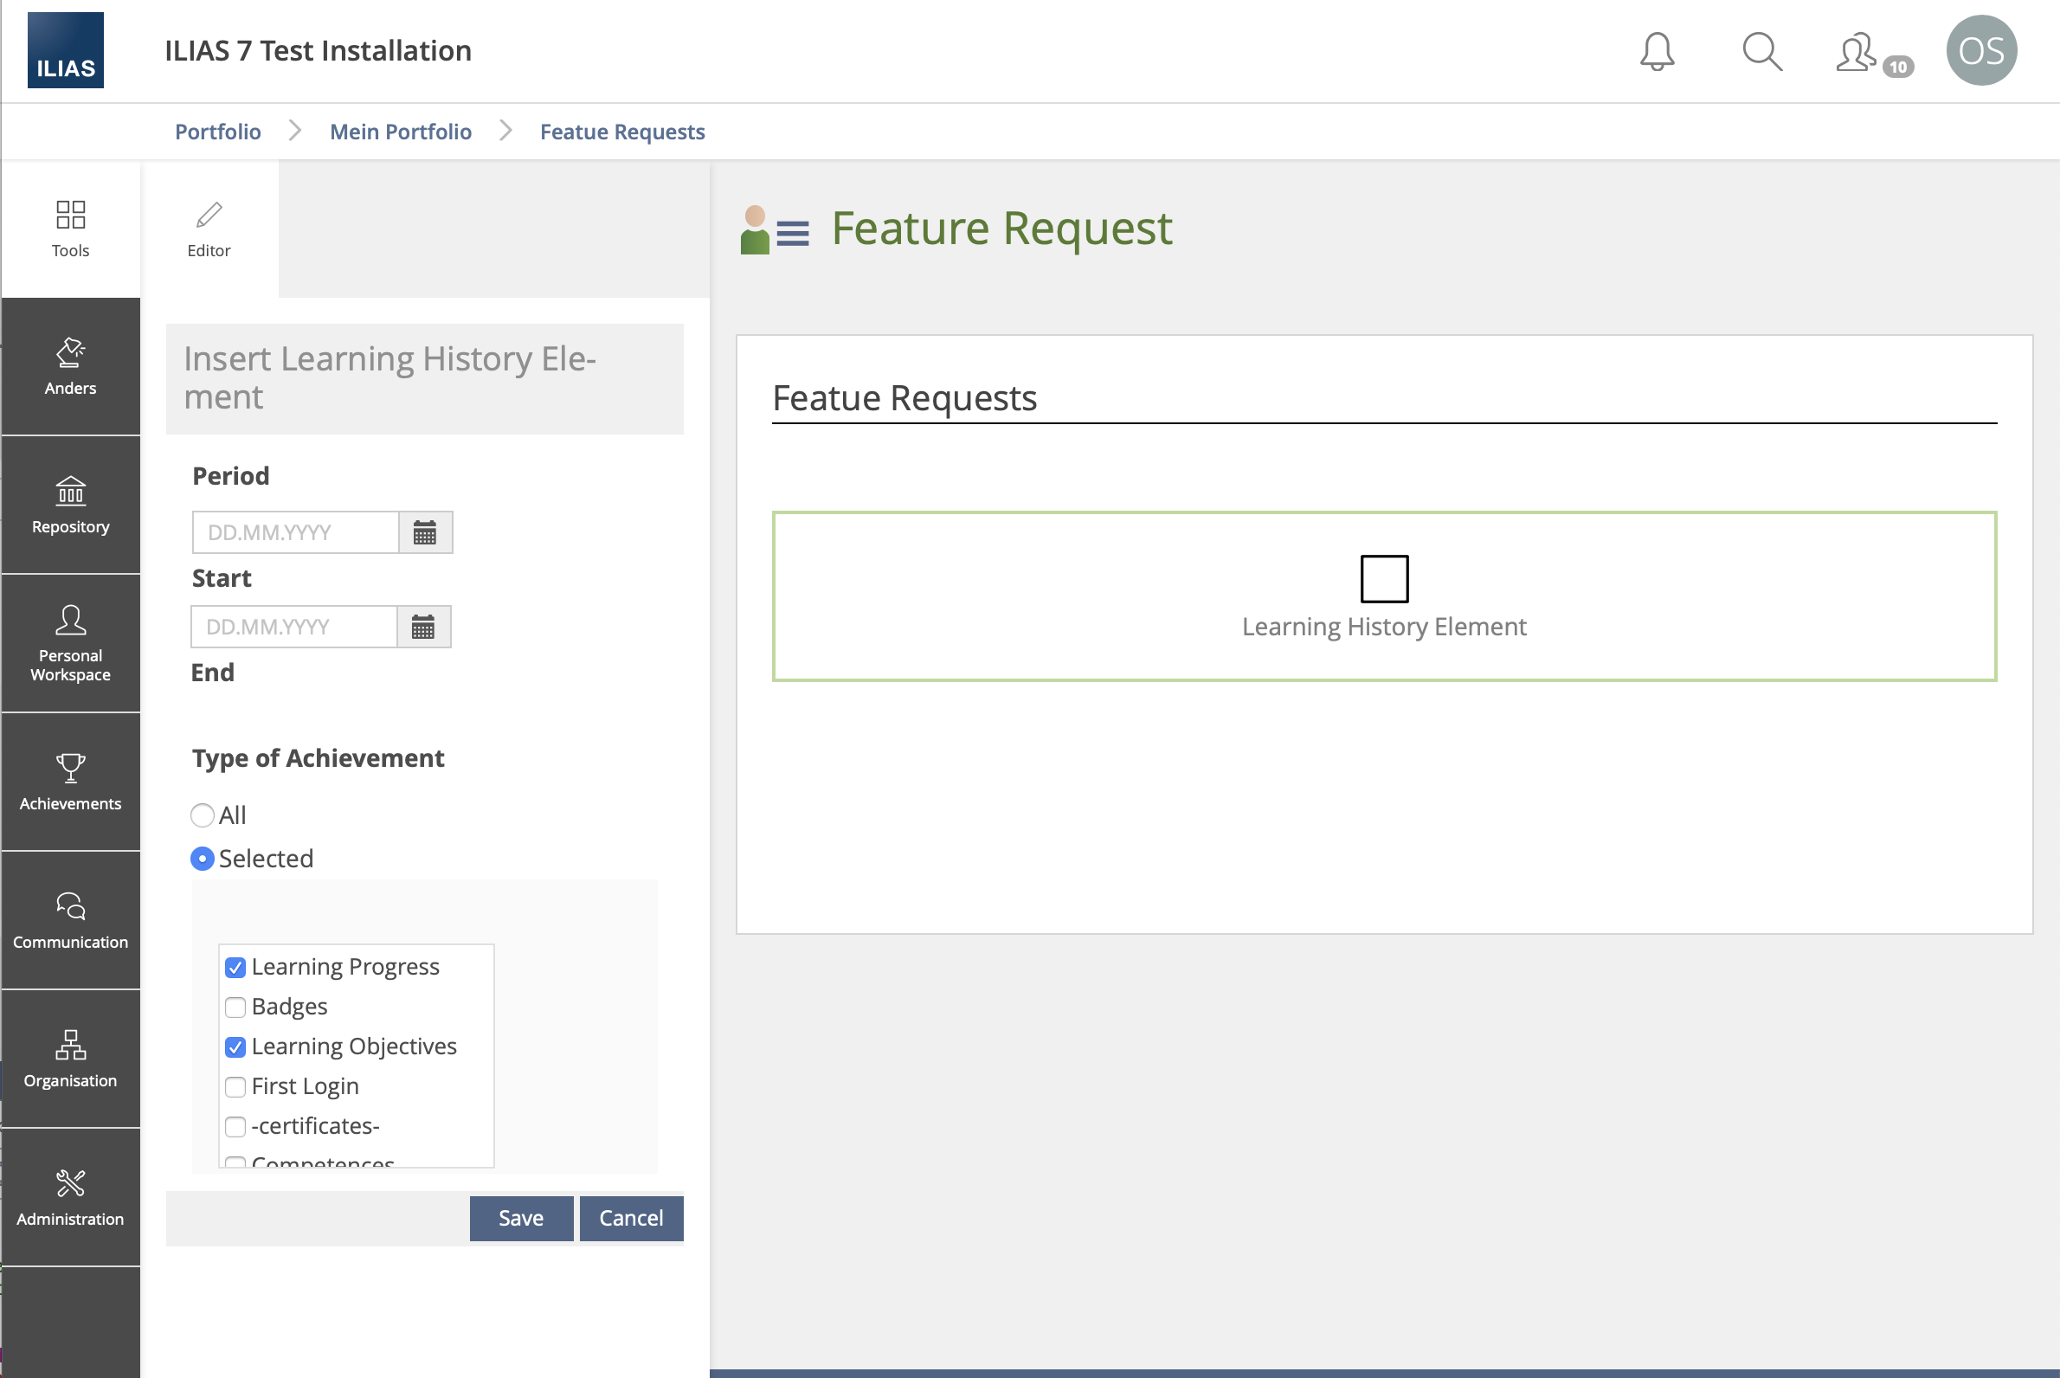
Task: Open the Repository sidebar item
Action: tap(70, 505)
